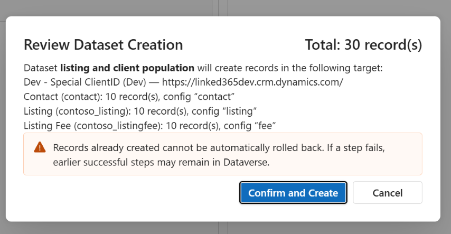Image resolution: width=451 pixels, height=234 pixels.
Task: Select the Contact (contact) record line
Action: pyautogui.click(x=129, y=97)
